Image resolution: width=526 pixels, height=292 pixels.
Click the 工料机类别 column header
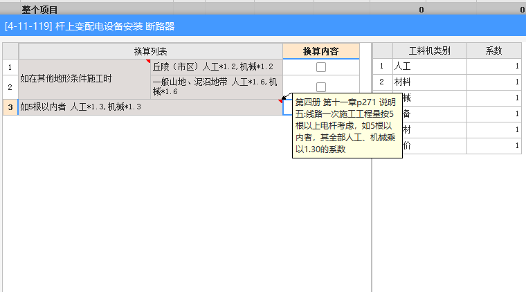(430, 51)
